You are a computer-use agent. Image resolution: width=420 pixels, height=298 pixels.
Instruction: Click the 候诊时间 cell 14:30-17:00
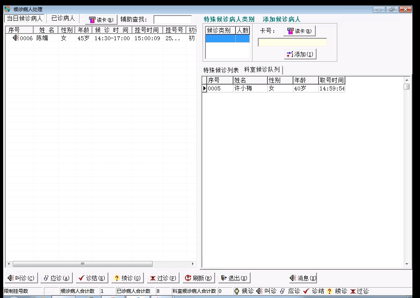pos(112,38)
